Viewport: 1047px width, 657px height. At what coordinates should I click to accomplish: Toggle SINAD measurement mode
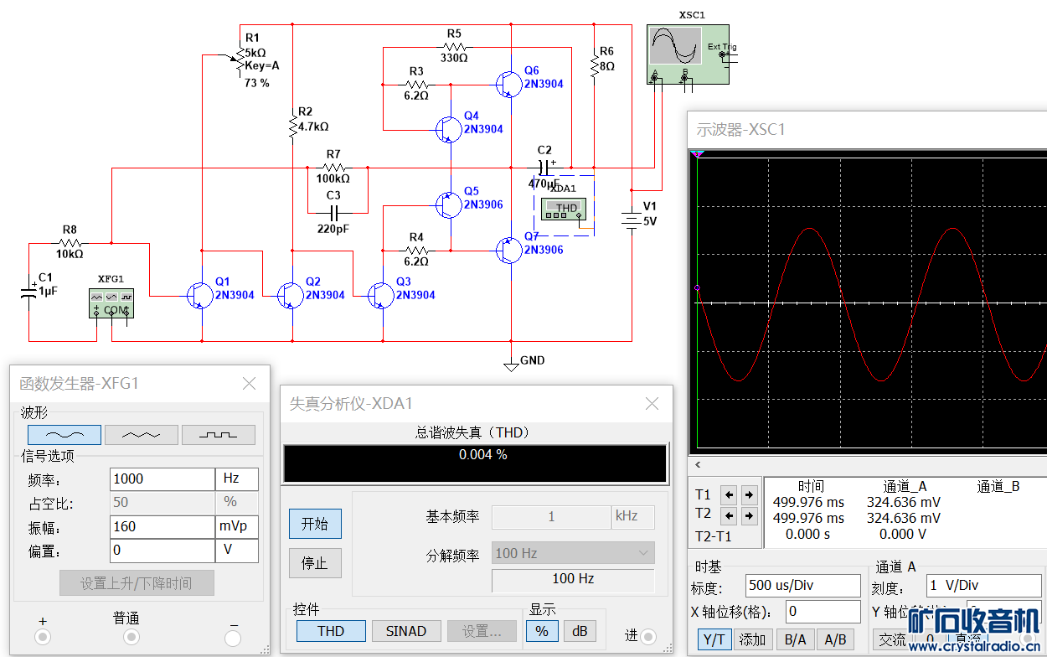point(406,631)
